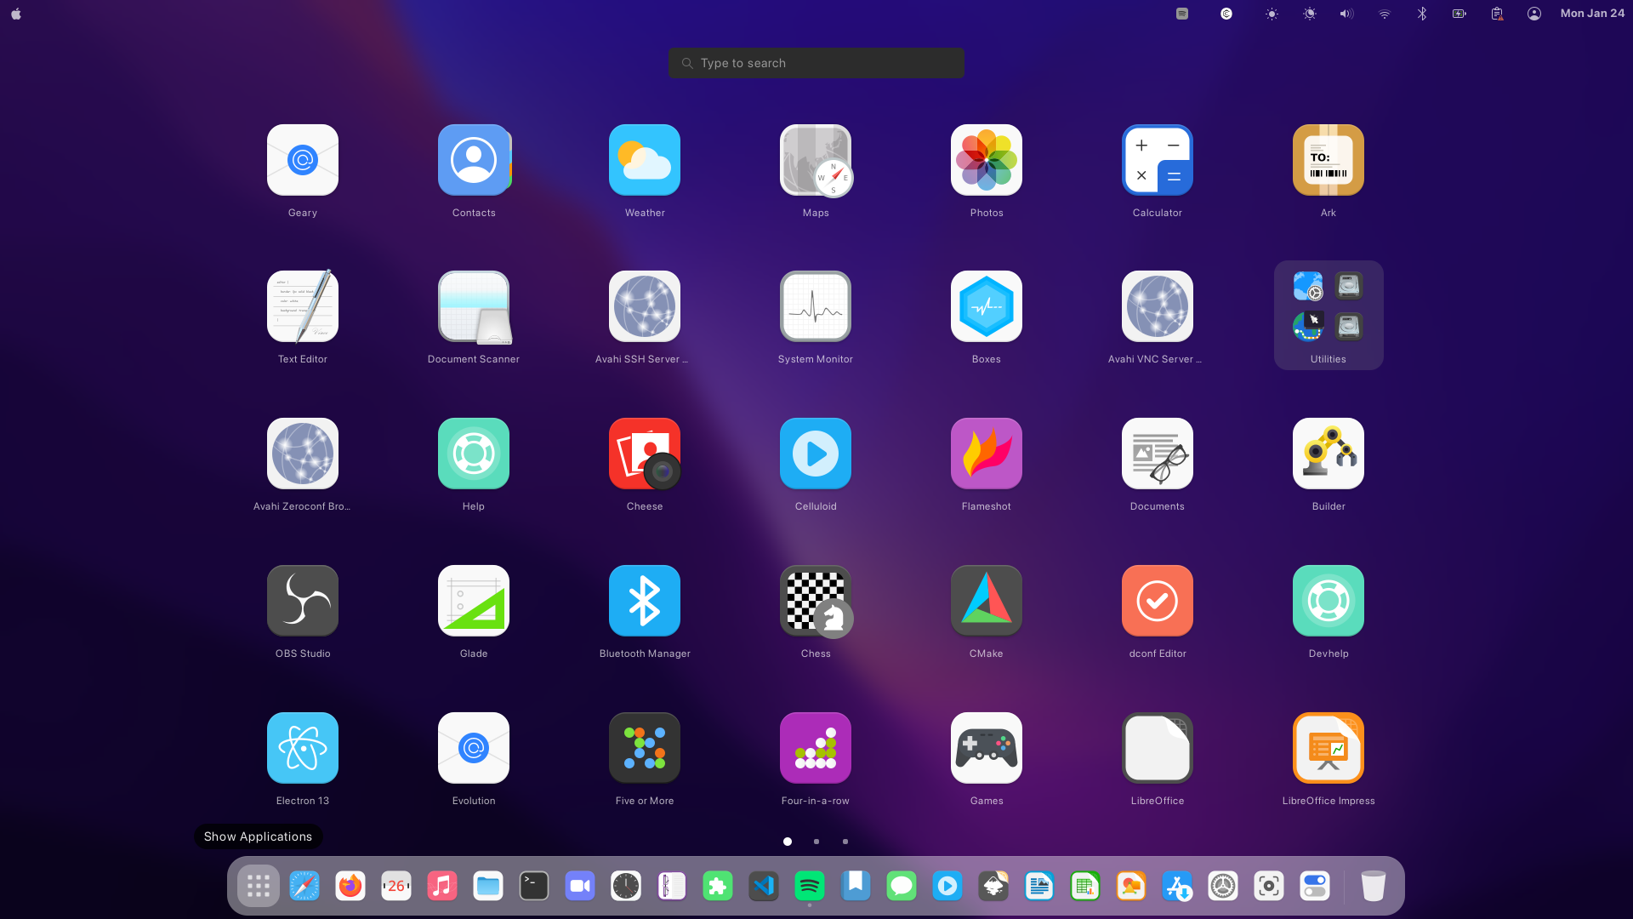Launch Text Editor
This screenshot has width=1633, height=919.
[303, 306]
